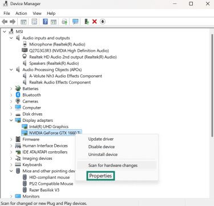This screenshot has width=214, height=206.
Task: Click Show/Hide Console Tree toolbar icon
Action: (23, 22)
